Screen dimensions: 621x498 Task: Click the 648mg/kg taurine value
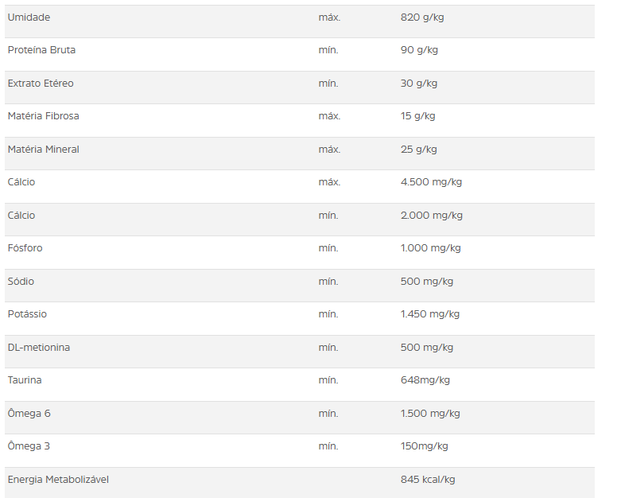click(425, 380)
